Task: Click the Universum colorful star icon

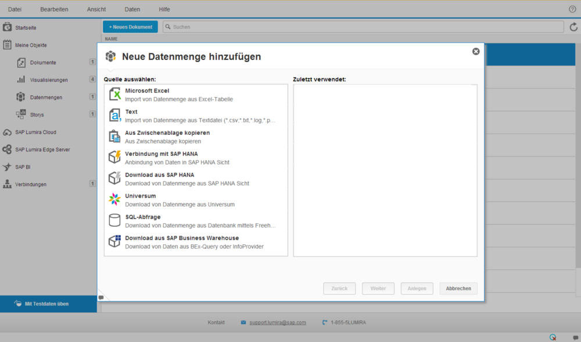Action: (x=114, y=199)
